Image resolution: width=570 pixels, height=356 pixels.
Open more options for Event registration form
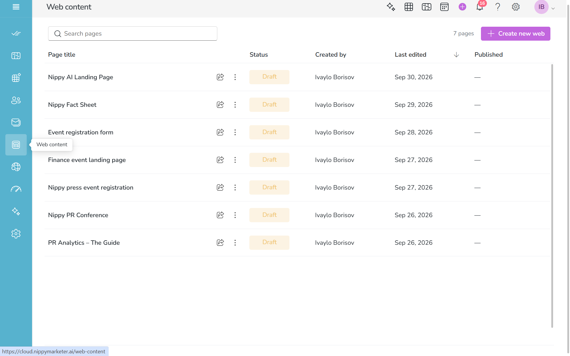coord(235,132)
